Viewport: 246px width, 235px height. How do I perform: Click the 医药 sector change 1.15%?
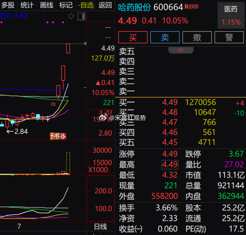pos(231,22)
